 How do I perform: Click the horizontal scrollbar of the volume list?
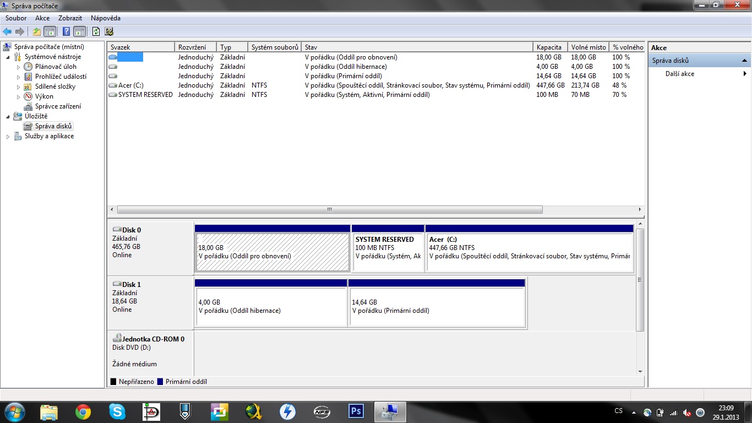click(x=329, y=210)
